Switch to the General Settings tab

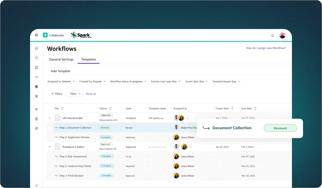[x=61, y=59]
